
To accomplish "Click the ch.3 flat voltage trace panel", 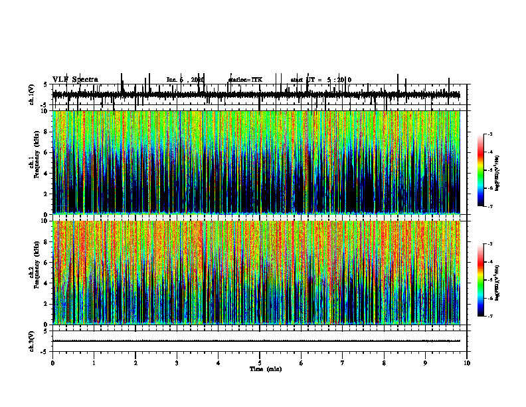I will click(x=260, y=341).
